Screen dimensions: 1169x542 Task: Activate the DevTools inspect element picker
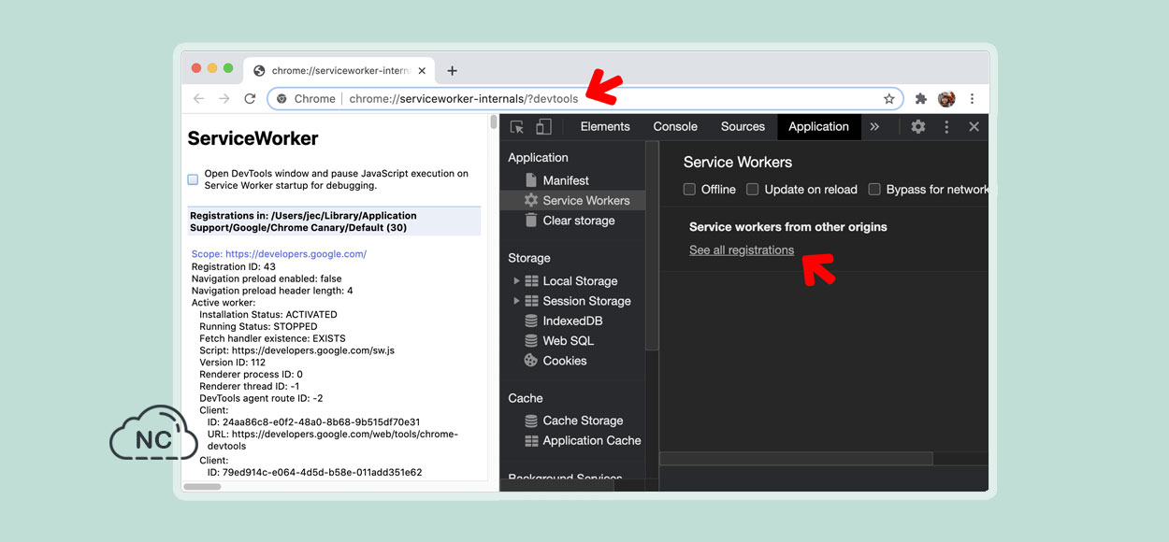click(x=517, y=127)
